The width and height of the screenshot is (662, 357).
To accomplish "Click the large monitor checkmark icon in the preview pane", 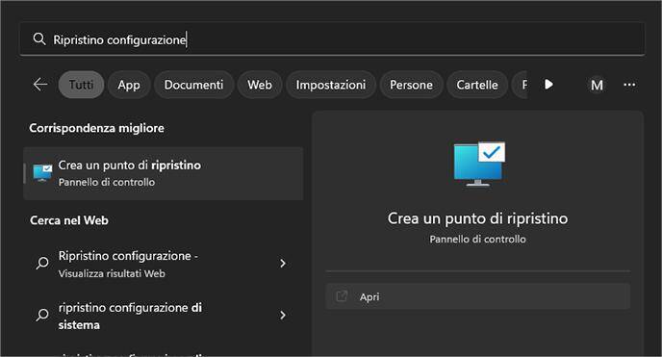I will 479,164.
